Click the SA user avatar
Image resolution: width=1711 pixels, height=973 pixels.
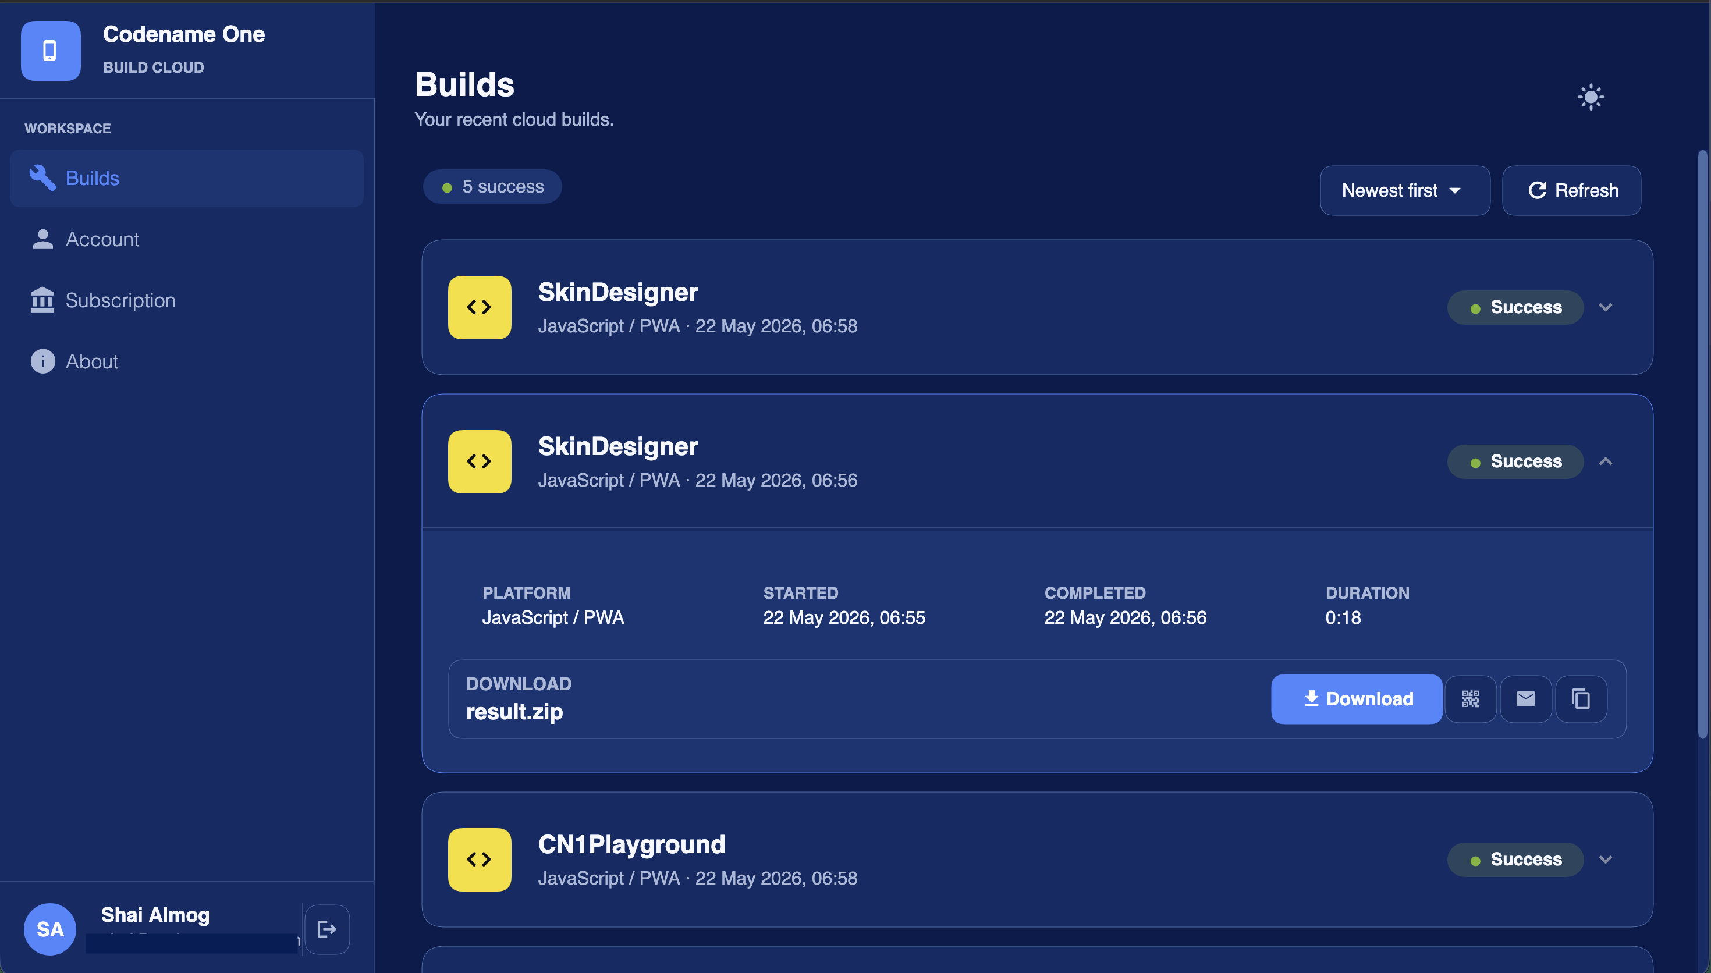pos(50,929)
